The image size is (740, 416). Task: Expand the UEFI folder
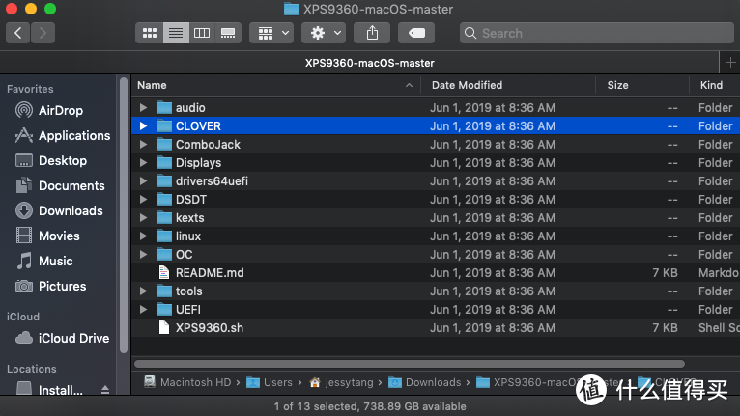[143, 310]
